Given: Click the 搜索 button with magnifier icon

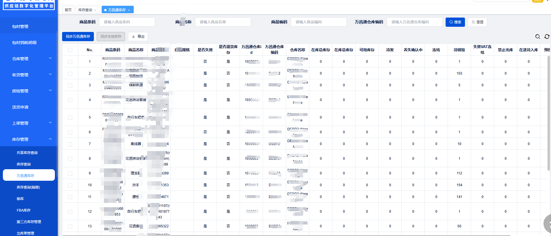Looking at the screenshot, I should [455, 22].
